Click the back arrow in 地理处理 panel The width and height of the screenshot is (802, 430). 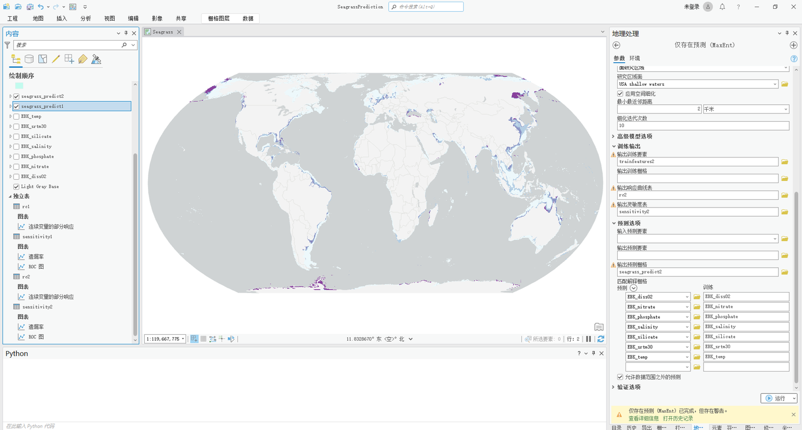click(616, 45)
